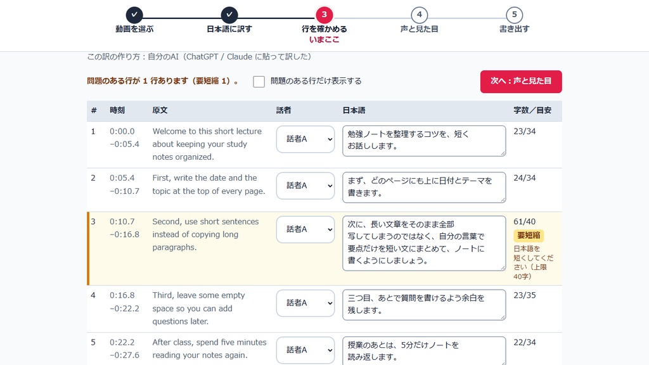Click the timestamp 0:00.0 −0:05.4
The width and height of the screenshot is (649, 365).
124,138
